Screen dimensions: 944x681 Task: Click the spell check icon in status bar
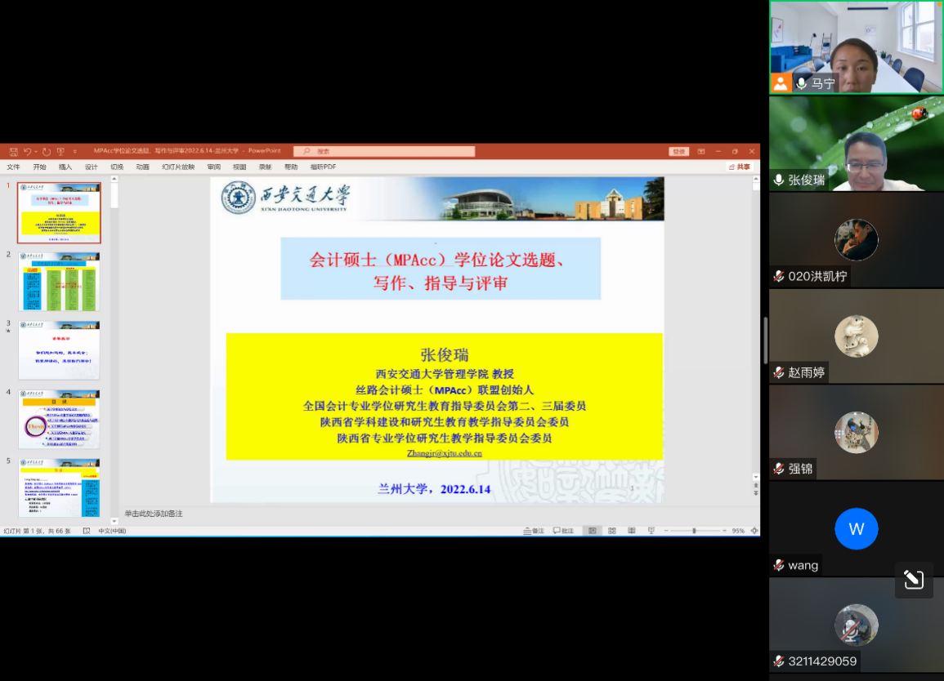click(x=87, y=531)
